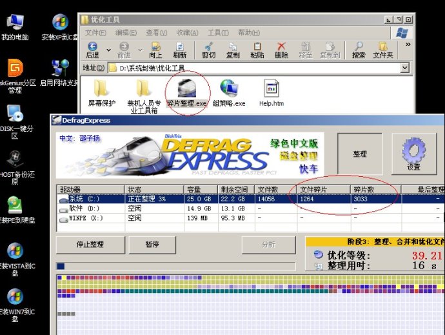This screenshot has width=445, height=335.
Task: Select 组策略.exe file
Action: click(229, 93)
